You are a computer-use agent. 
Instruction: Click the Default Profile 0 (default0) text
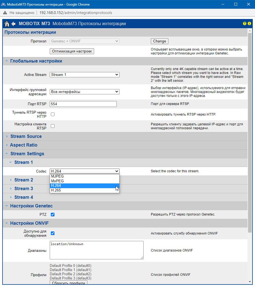[x=70, y=266]
